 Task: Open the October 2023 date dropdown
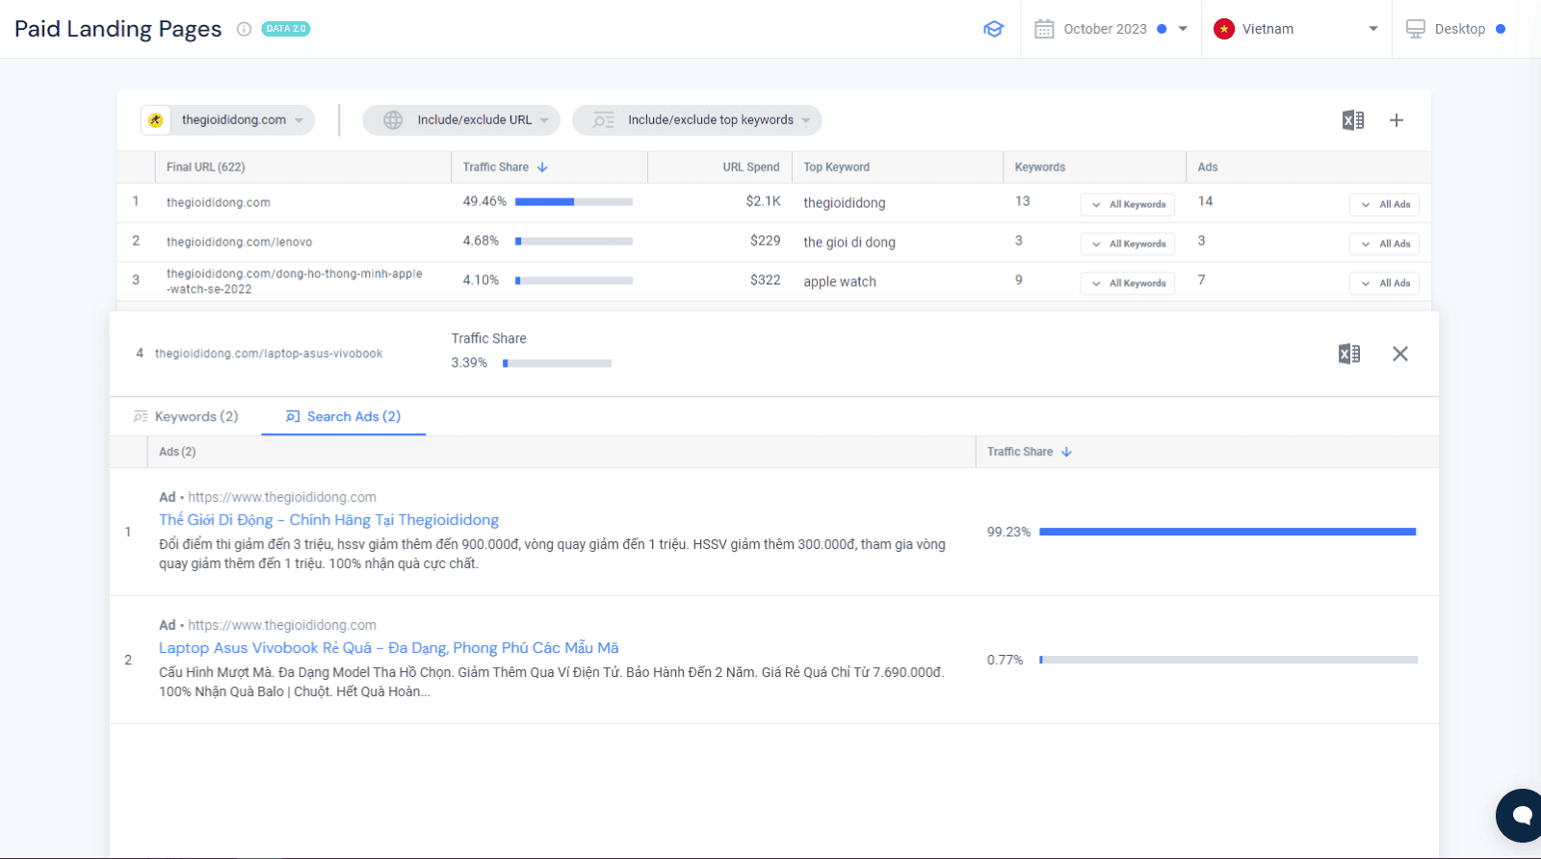(x=1111, y=29)
